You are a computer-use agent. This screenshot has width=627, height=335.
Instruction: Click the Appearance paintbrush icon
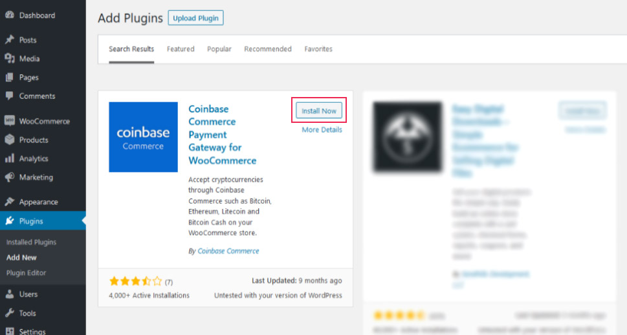(x=10, y=202)
